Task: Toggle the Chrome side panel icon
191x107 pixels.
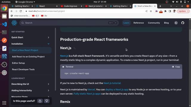Action: pos(170,11)
